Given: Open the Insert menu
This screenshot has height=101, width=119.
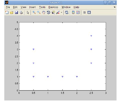Looking at the screenshot, I should tap(32, 7).
